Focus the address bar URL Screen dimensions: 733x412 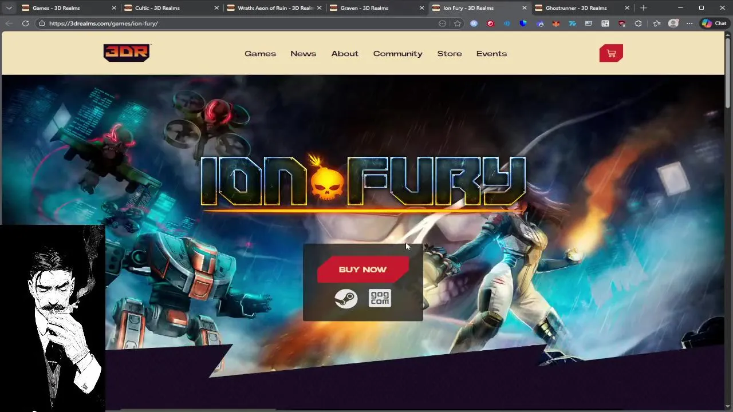click(x=104, y=23)
